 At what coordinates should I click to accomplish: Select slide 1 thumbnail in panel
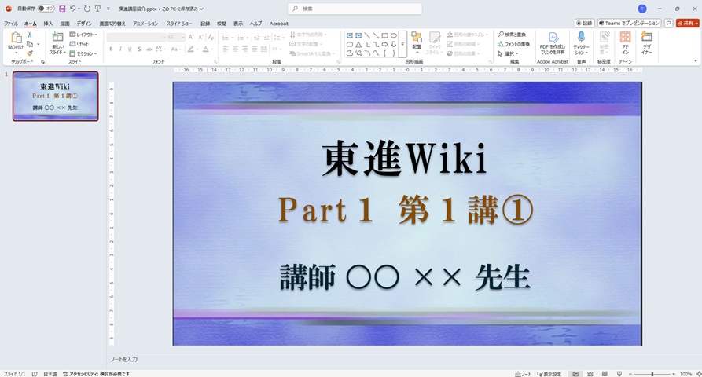coord(55,96)
